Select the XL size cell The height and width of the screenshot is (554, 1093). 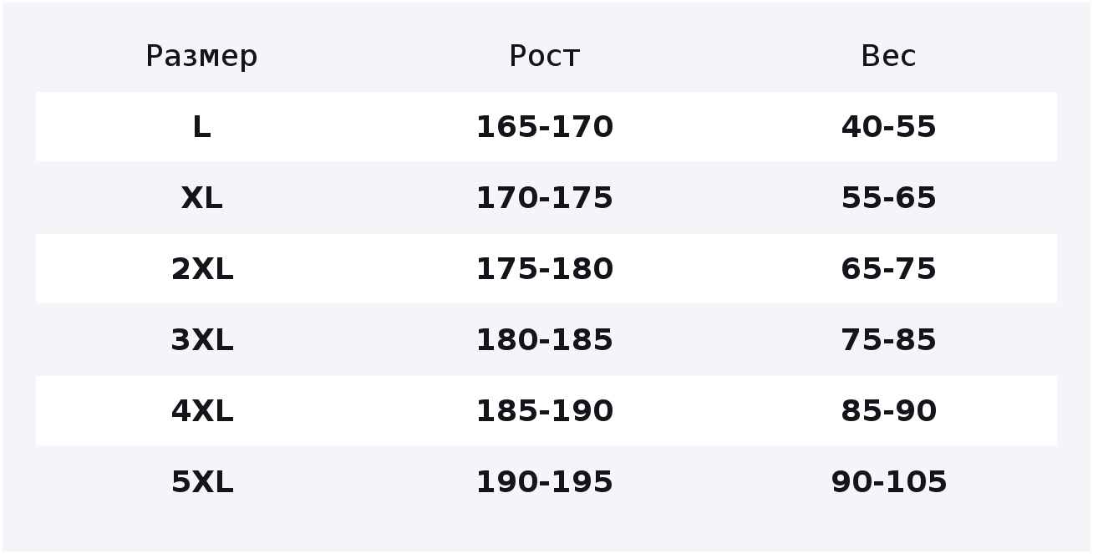[x=201, y=198]
